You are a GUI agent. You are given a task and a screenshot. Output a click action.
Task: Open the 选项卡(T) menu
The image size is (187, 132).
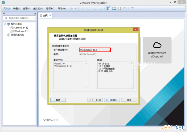(x=51, y=9)
